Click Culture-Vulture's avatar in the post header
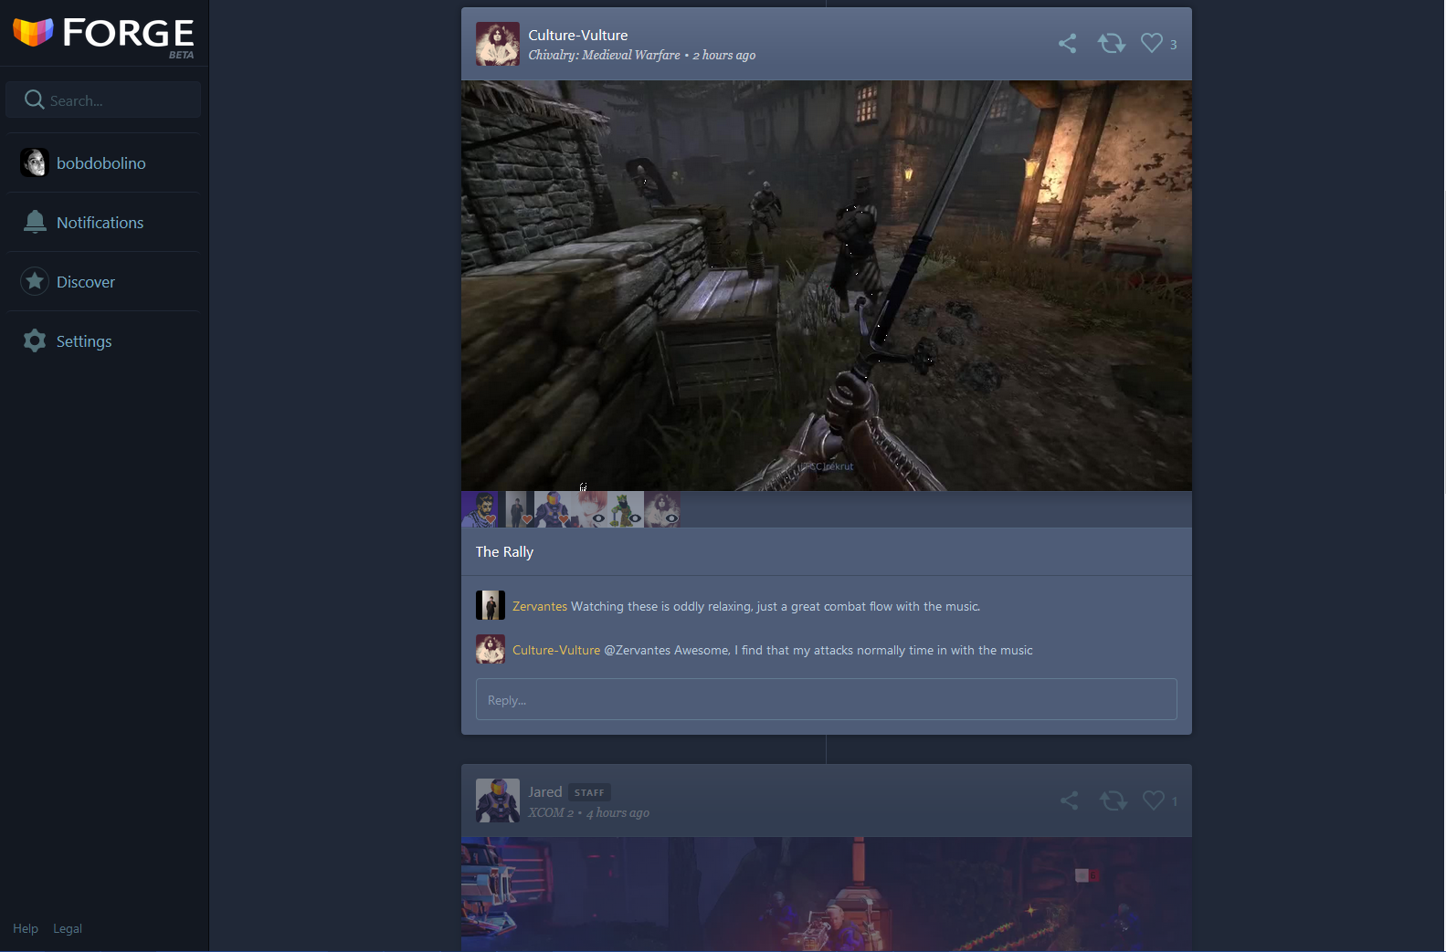 point(498,44)
